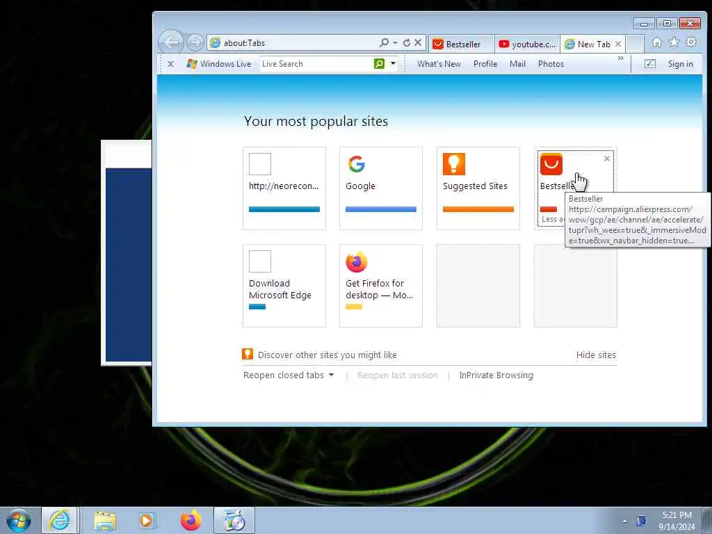This screenshot has height=534, width=712.
Task: Click the Windows Live logo button
Action: point(219,64)
